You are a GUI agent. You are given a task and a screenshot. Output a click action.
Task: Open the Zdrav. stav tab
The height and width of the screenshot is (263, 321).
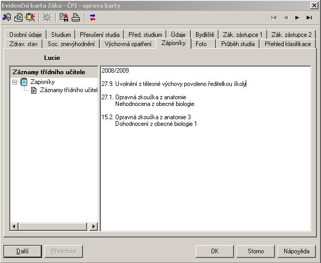(x=24, y=44)
